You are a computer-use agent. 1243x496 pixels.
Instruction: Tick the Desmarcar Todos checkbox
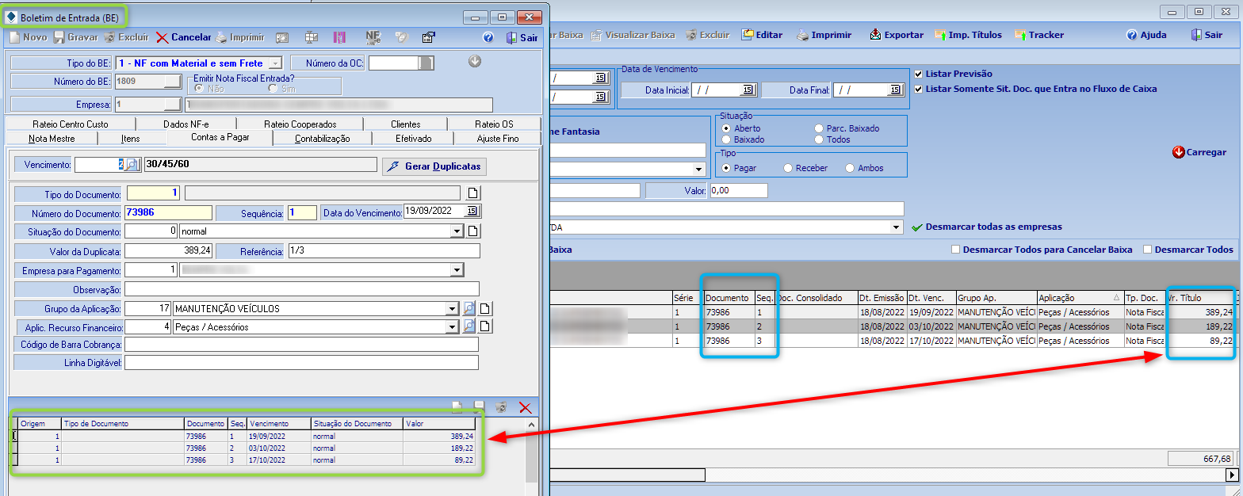(1148, 250)
